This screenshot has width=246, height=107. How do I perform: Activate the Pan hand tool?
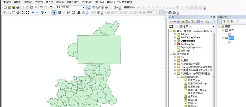(x=13, y=12)
